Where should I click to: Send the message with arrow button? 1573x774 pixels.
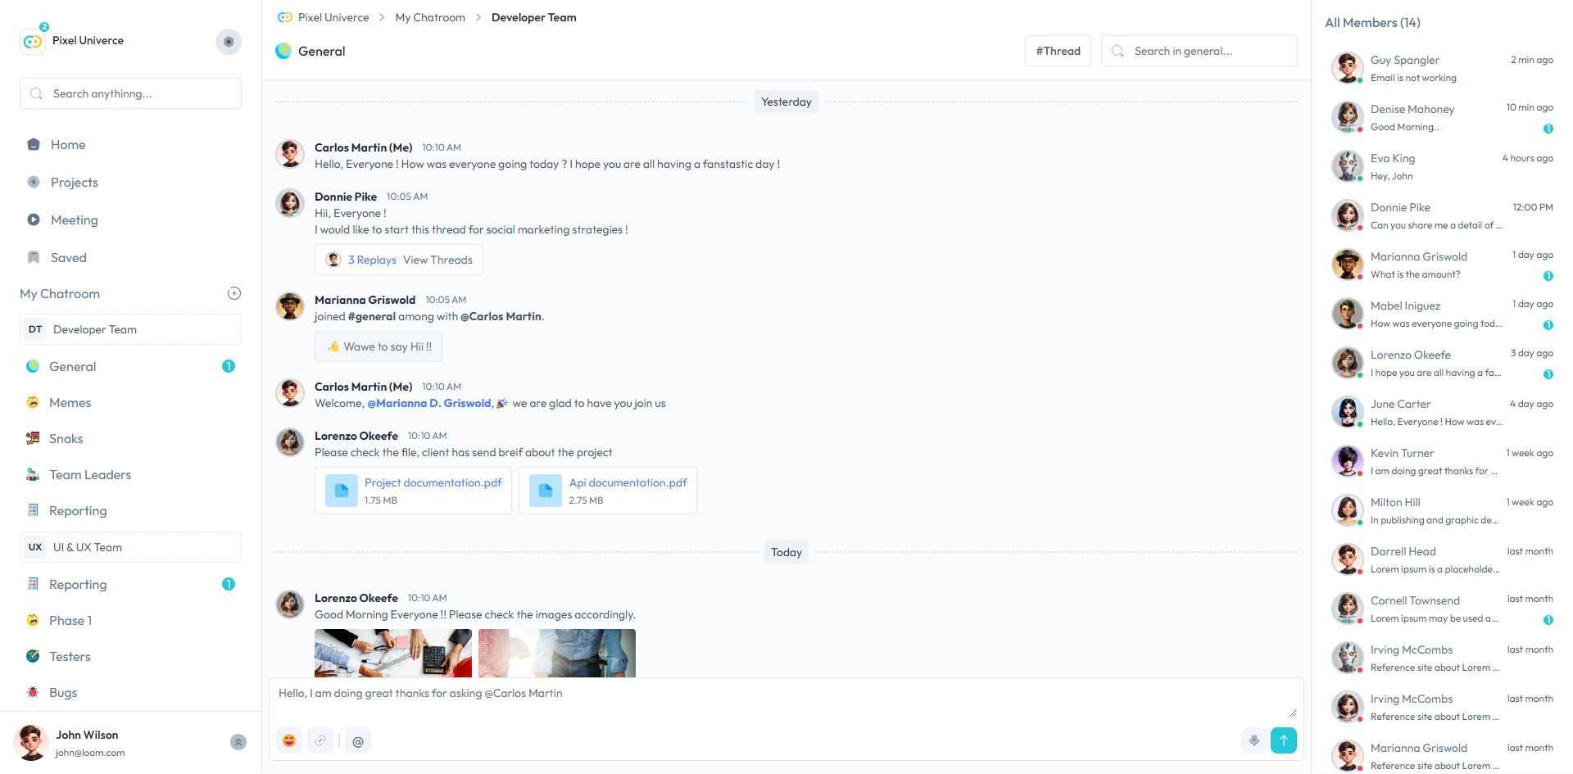tap(1283, 740)
